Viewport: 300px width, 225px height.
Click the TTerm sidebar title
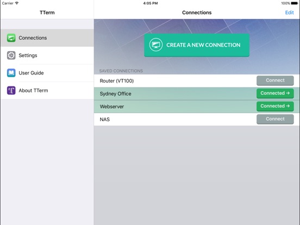(x=47, y=12)
